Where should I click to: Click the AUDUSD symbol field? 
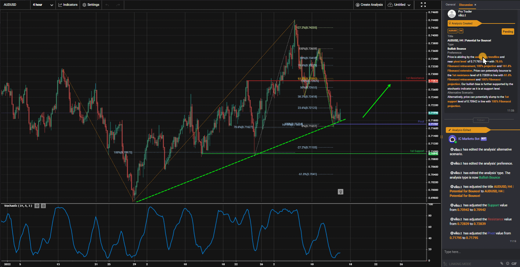click(15, 5)
